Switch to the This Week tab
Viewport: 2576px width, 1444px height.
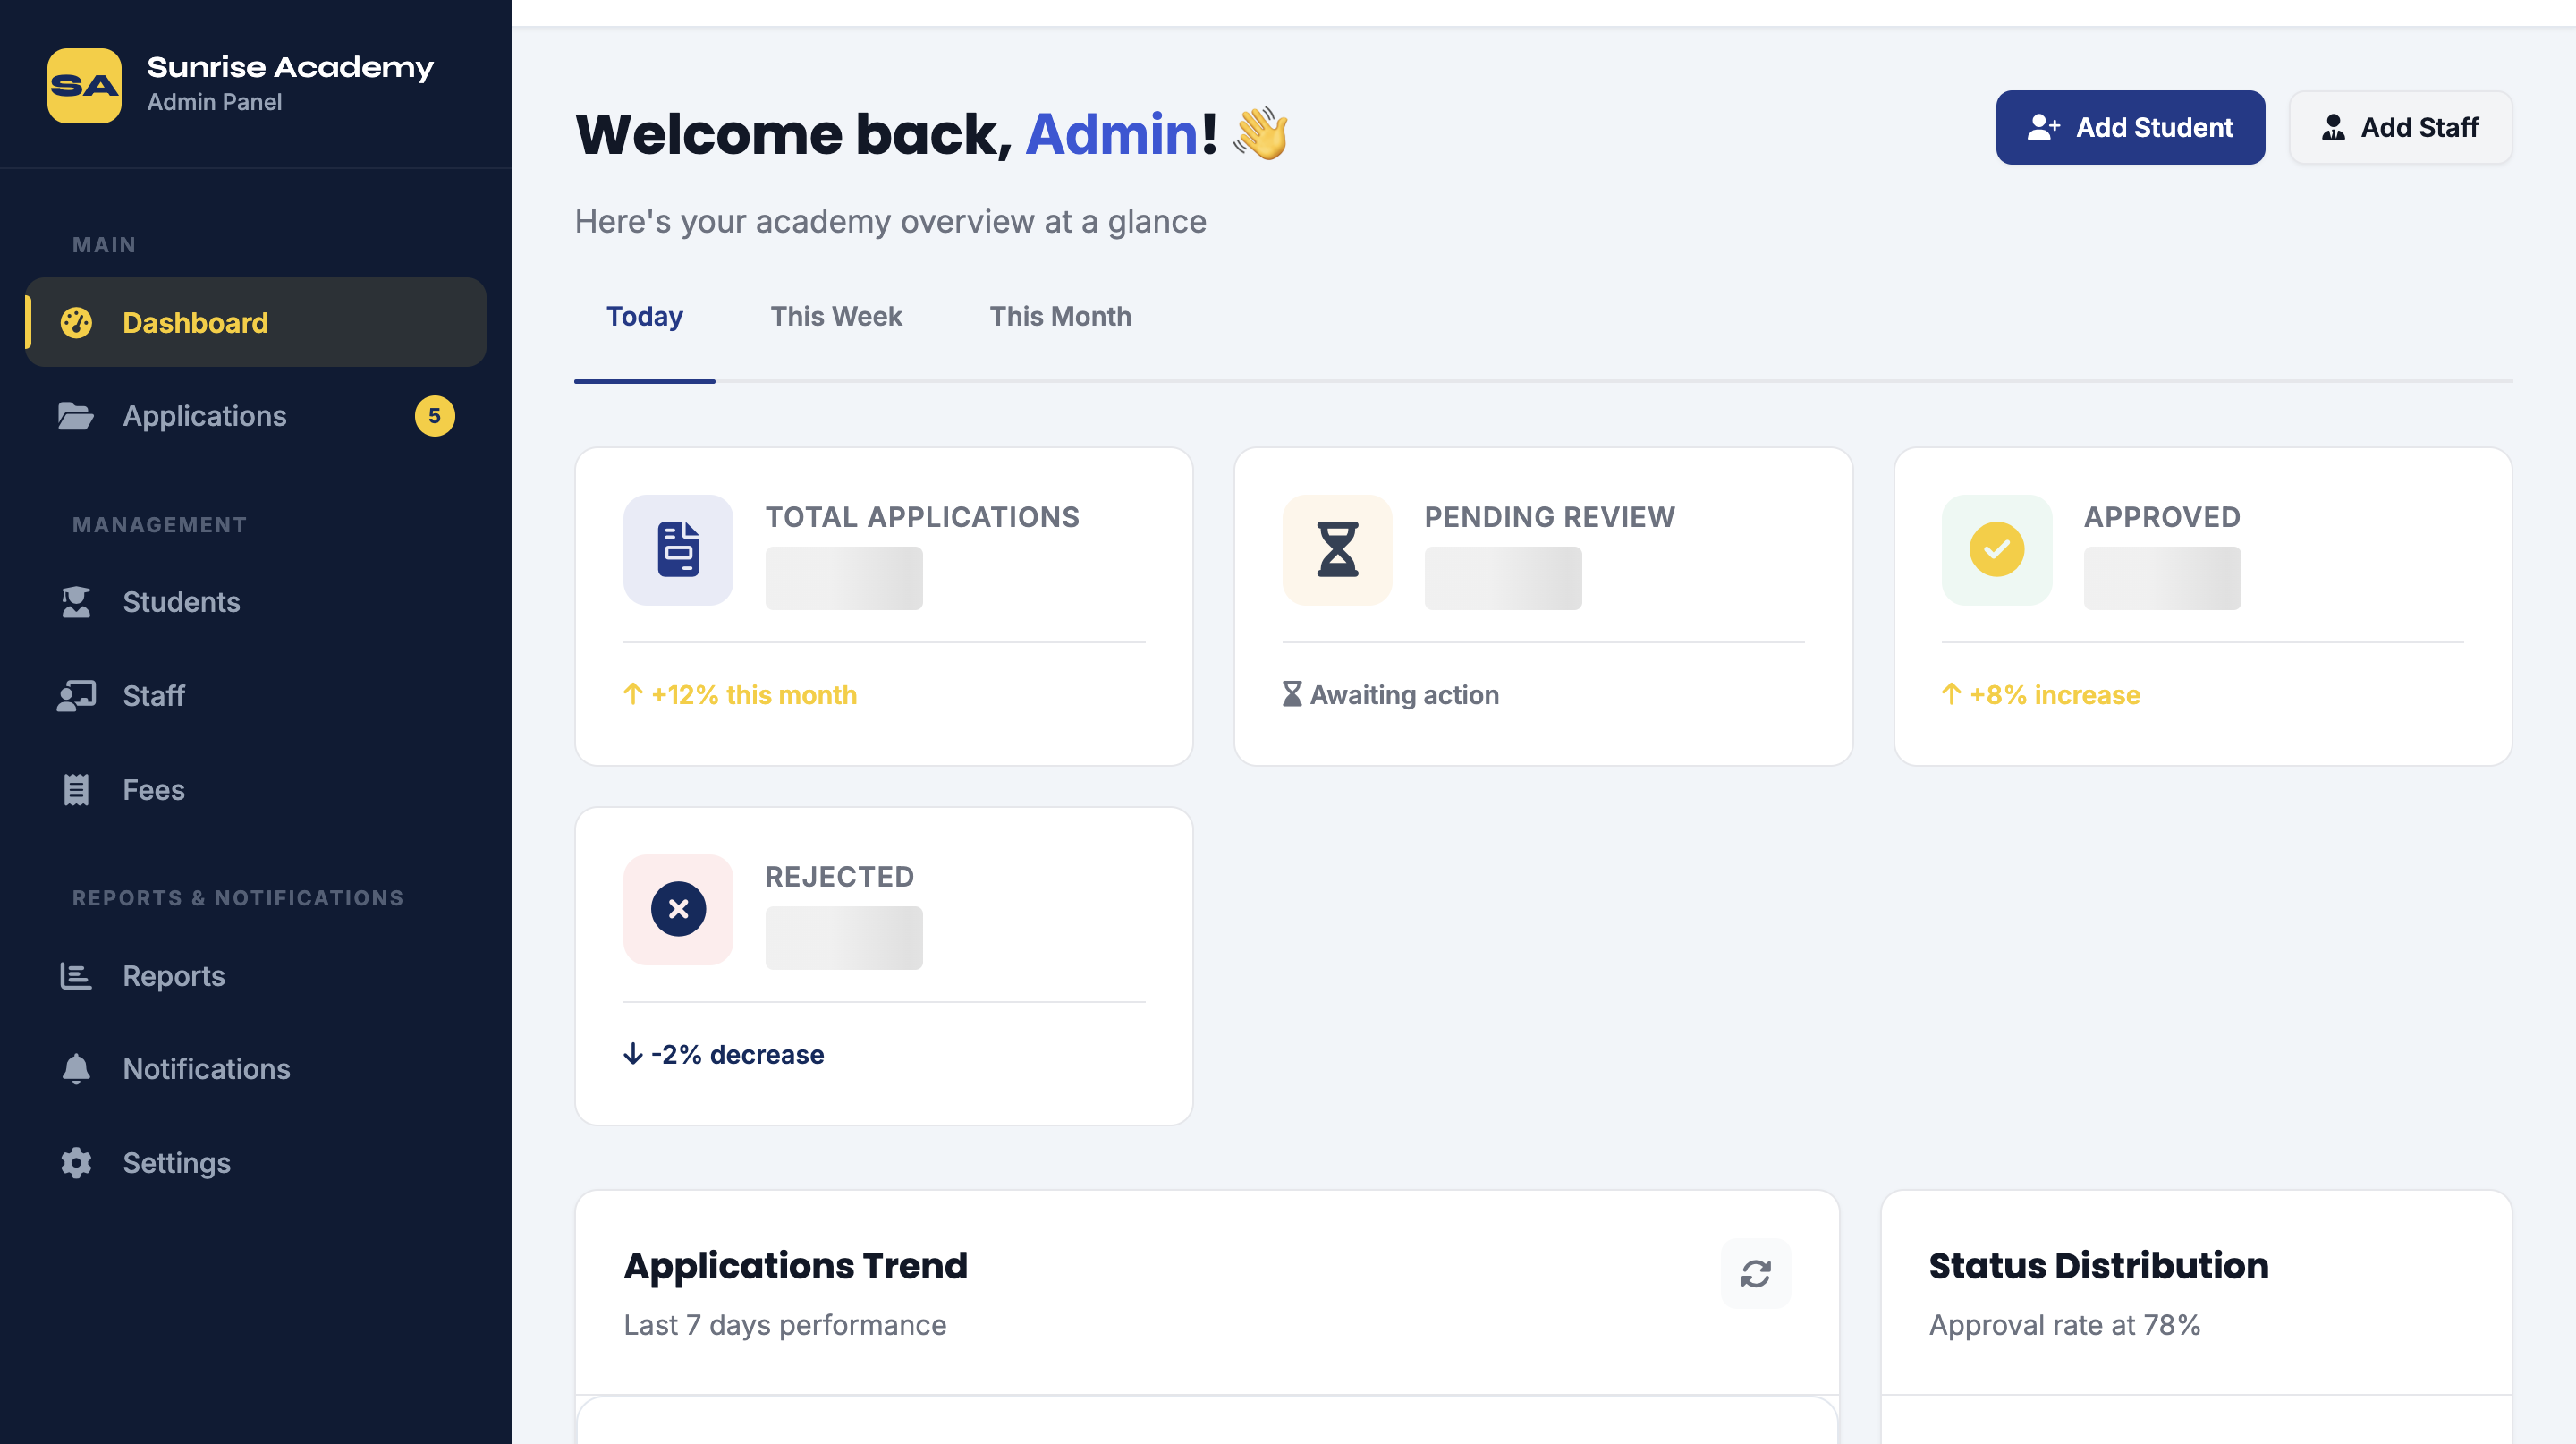pyautogui.click(x=836, y=316)
